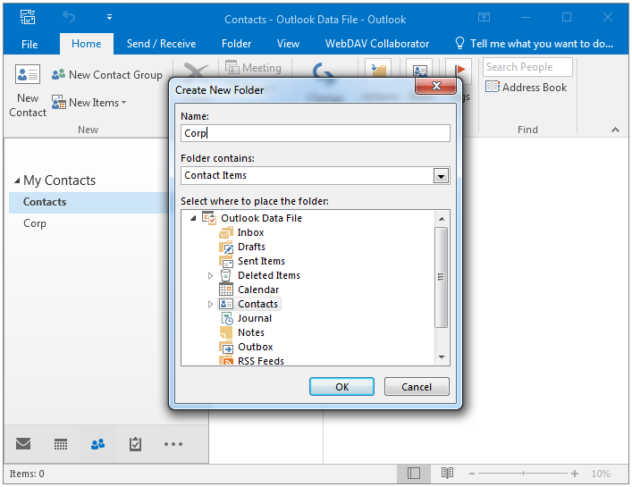The image size is (632, 487).
Task: Click the folder tree scroll down arrow
Action: [x=442, y=357]
